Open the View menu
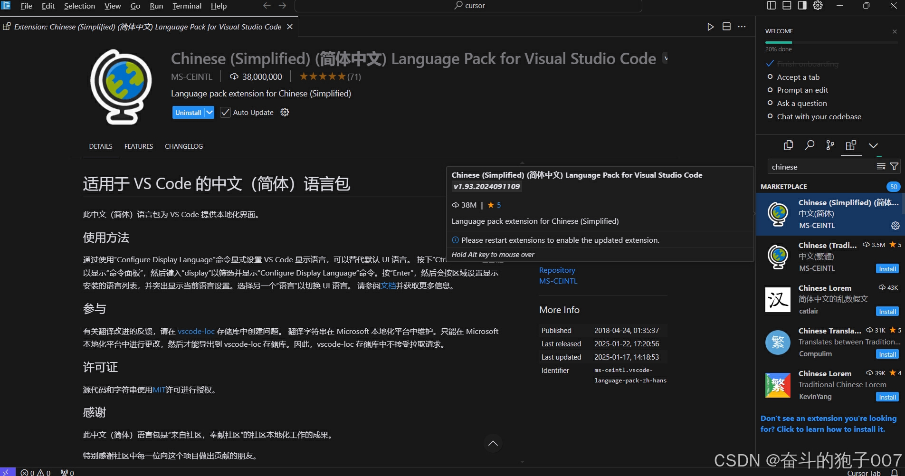Viewport: 905px width, 476px height. click(x=113, y=6)
